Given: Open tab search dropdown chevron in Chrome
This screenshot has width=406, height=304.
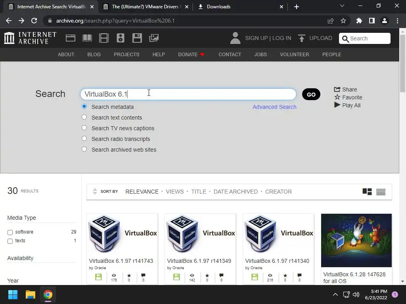Looking at the screenshot, I should [x=342, y=6].
